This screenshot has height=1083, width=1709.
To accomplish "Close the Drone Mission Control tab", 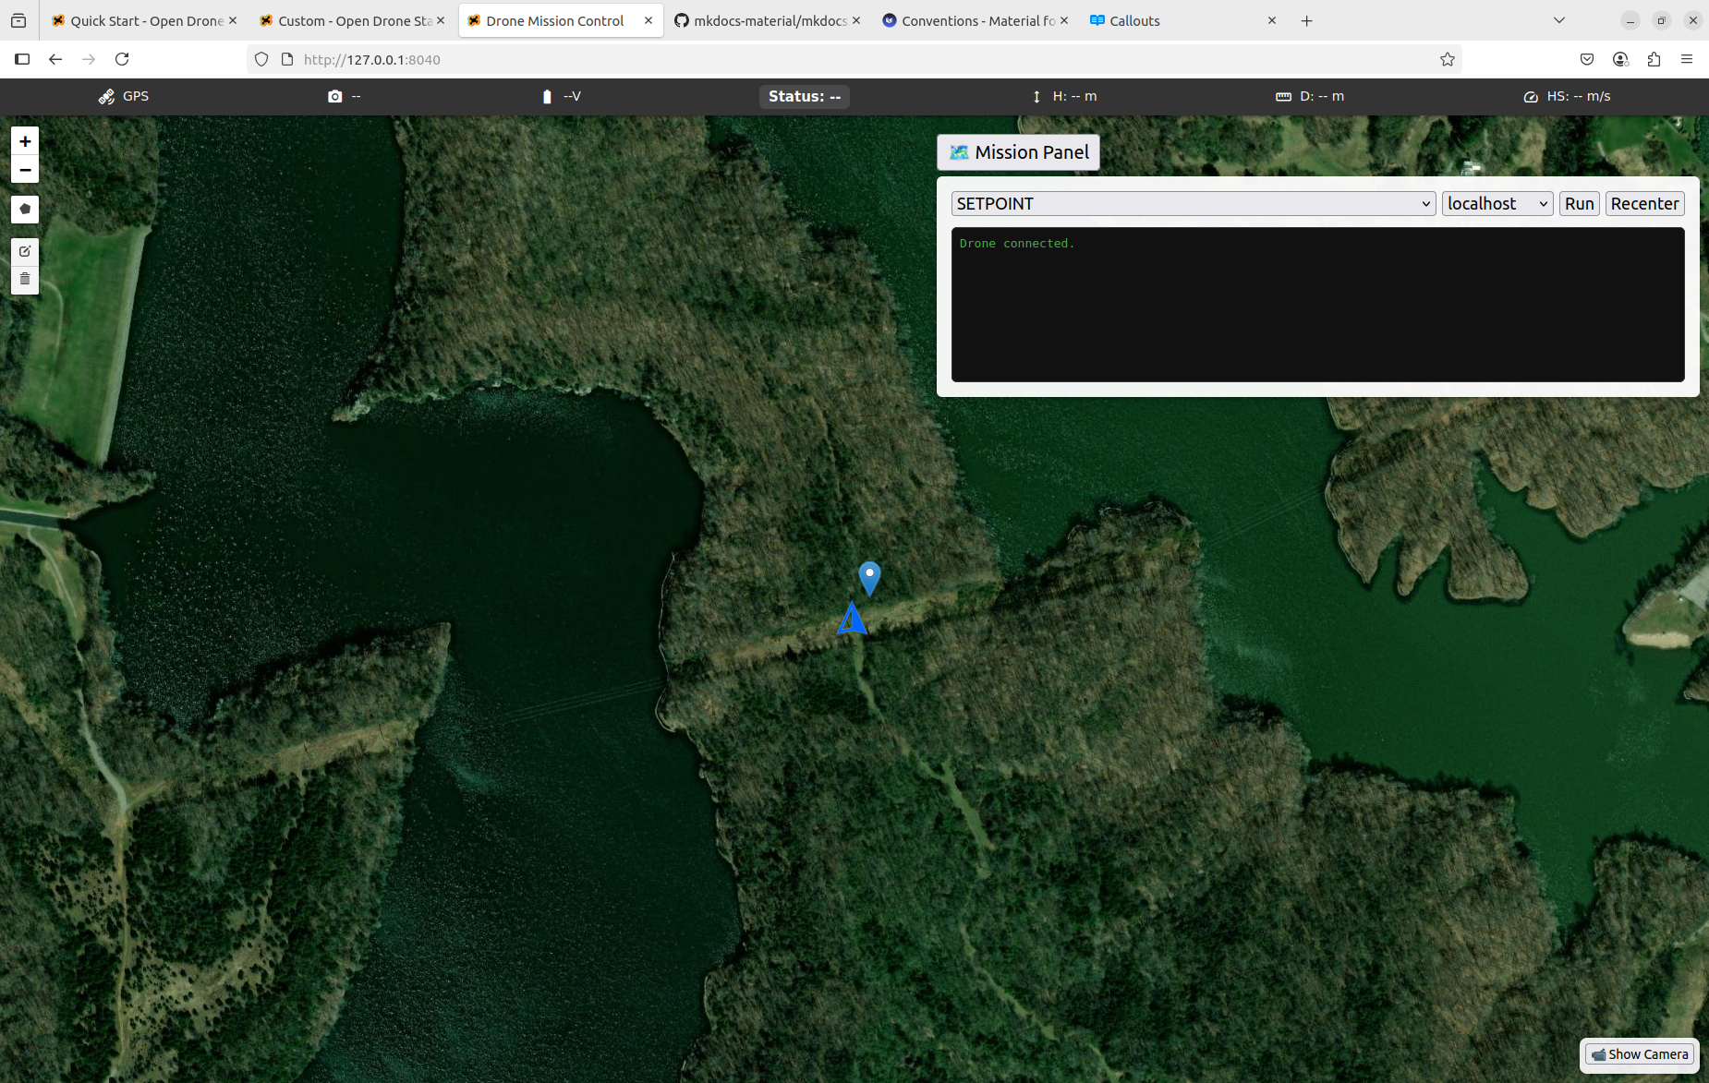I will tap(648, 20).
